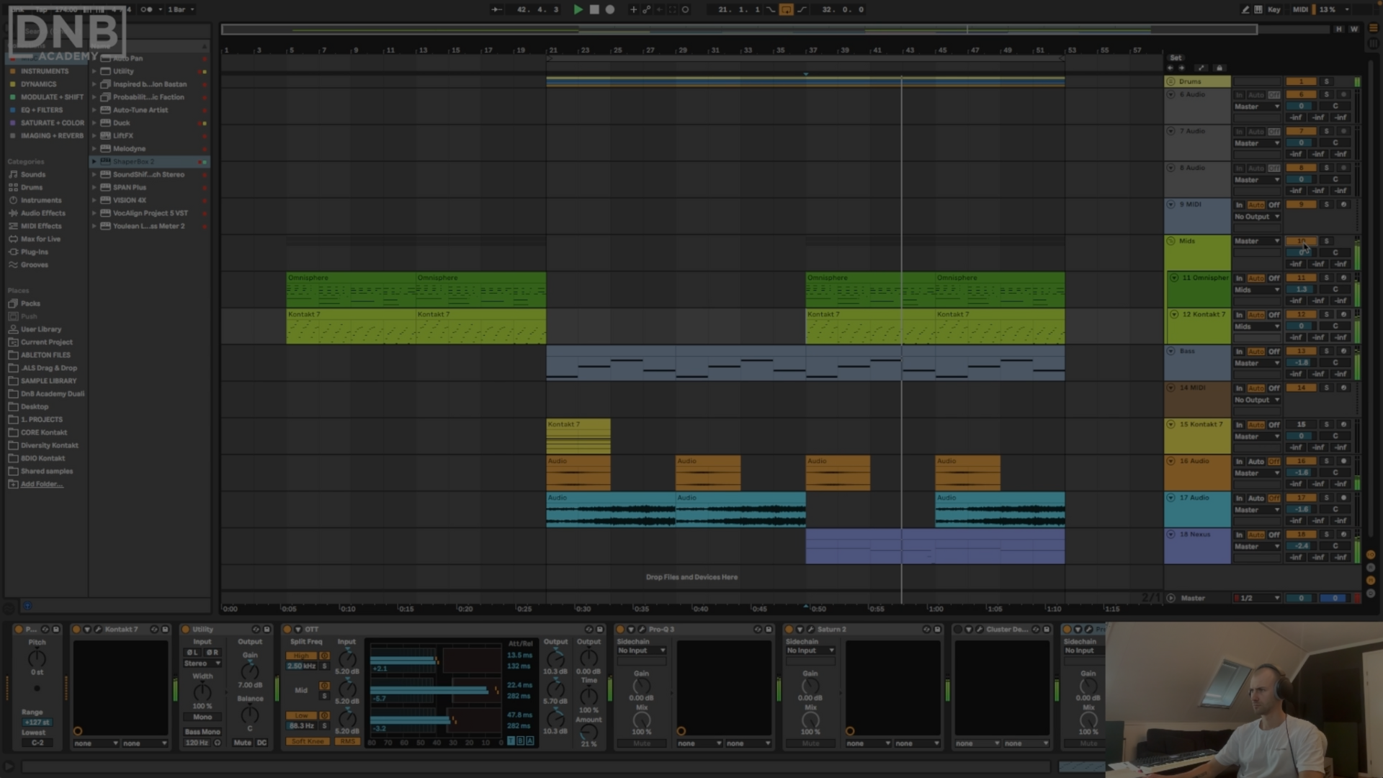Click the Follow playback icon

pos(496,9)
